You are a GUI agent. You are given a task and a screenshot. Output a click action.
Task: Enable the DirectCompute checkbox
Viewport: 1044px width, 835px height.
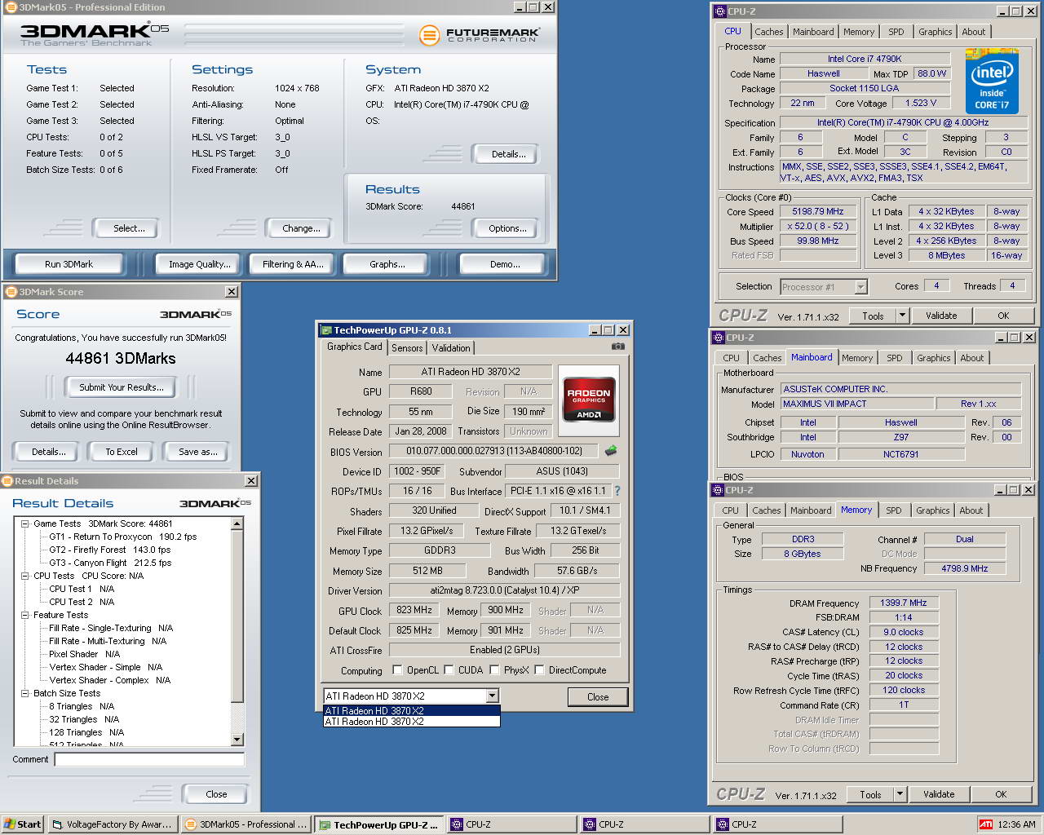click(x=539, y=670)
